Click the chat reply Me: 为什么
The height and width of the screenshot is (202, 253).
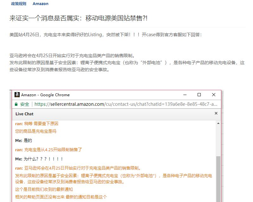(39, 159)
